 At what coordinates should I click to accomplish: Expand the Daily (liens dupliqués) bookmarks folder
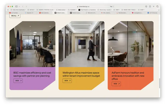(18, 10)
